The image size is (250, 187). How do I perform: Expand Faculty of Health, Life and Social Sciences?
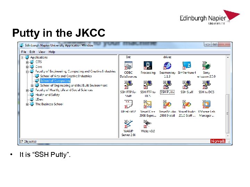pyautogui.click(x=27, y=90)
